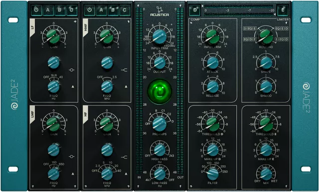The image size is (319, 192).
Task: Select button C above the LF column
Action: click(72, 10)
